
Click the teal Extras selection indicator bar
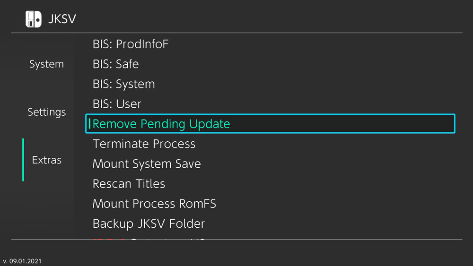(x=23, y=160)
